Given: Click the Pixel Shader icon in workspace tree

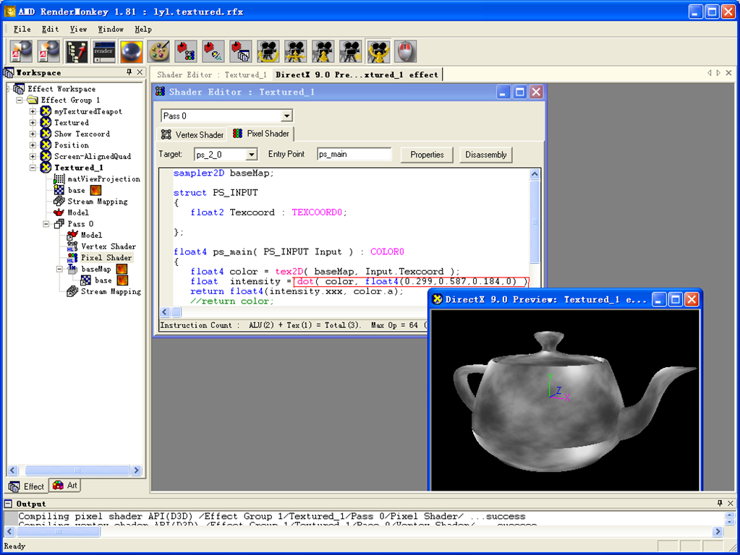Looking at the screenshot, I should 72,257.
